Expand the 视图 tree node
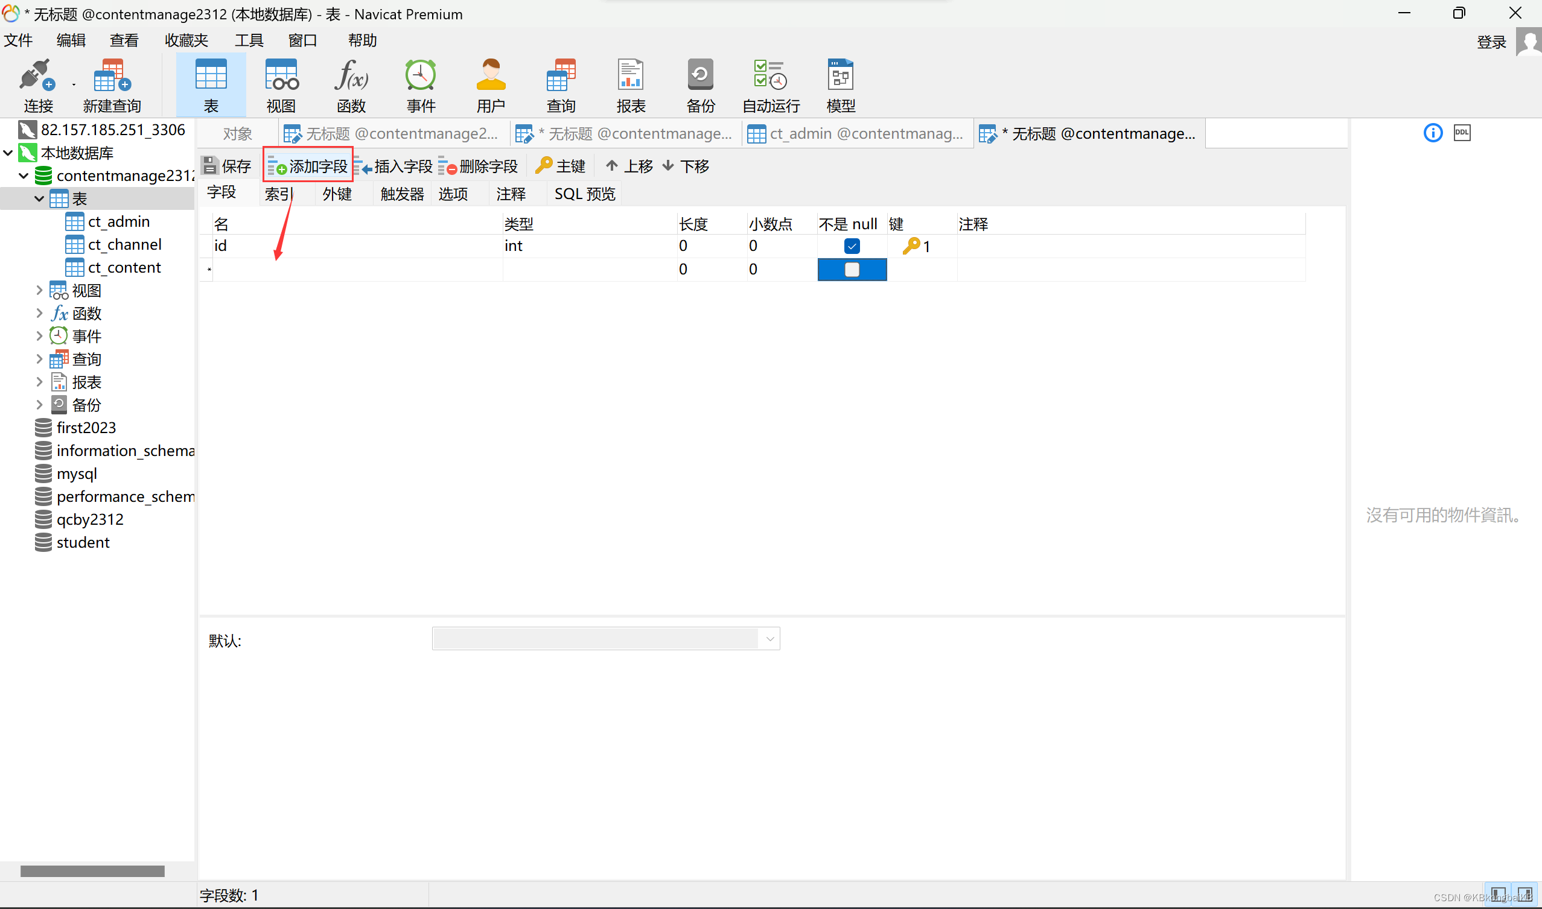 (39, 290)
